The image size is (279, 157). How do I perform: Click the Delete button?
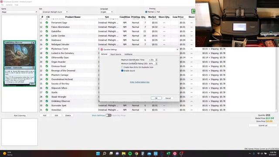click(68, 115)
